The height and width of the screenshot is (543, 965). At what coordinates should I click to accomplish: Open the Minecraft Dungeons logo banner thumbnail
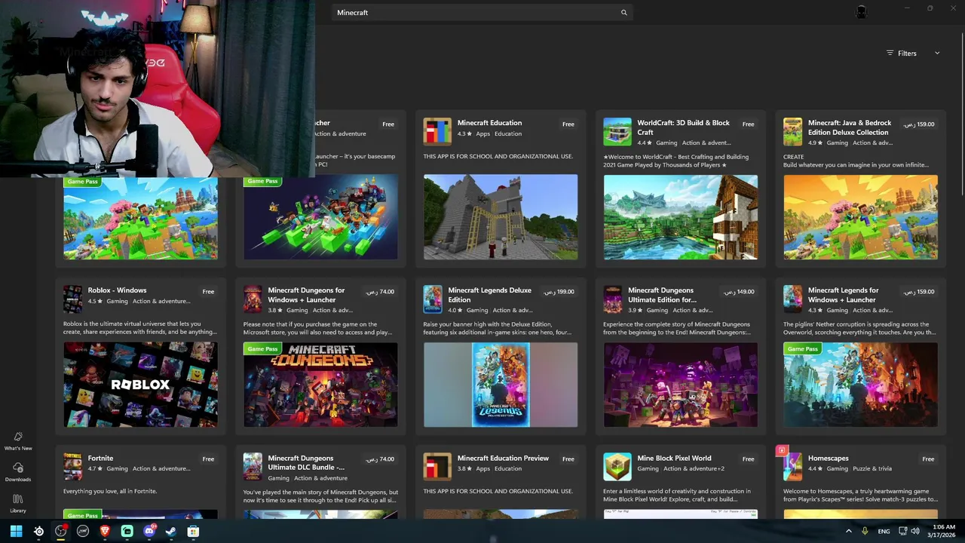(320, 385)
